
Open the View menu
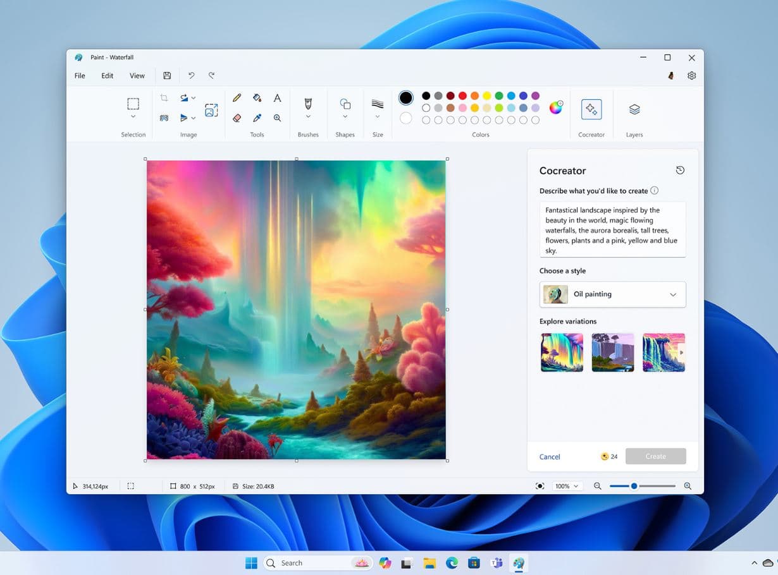[137, 76]
